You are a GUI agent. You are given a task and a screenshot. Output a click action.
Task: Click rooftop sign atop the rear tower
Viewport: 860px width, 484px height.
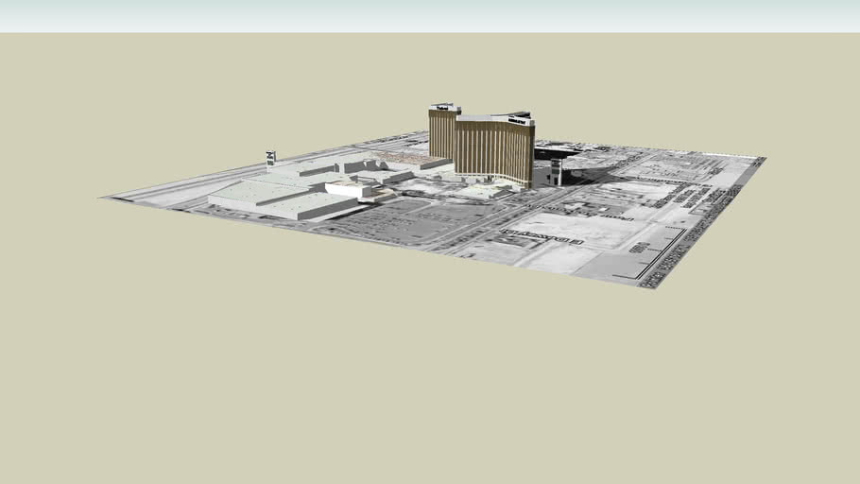click(x=442, y=107)
